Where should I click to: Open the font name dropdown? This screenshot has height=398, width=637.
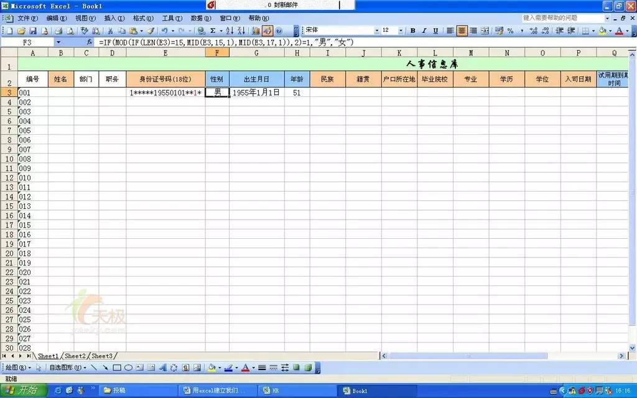pos(376,30)
